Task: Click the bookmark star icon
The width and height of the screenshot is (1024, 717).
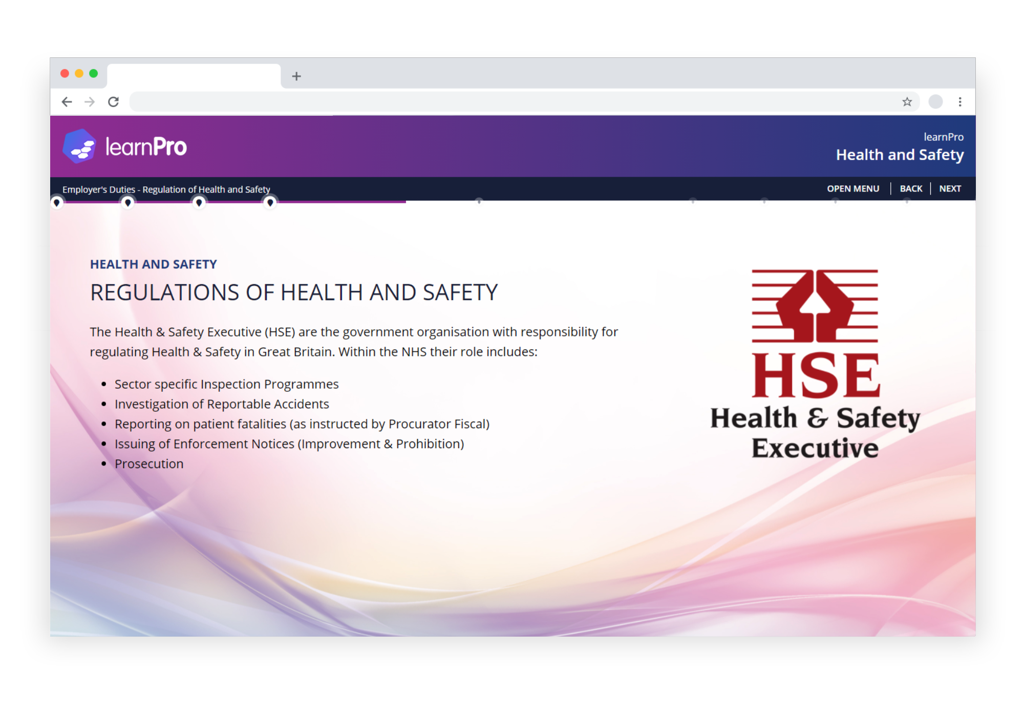Action: 908,101
